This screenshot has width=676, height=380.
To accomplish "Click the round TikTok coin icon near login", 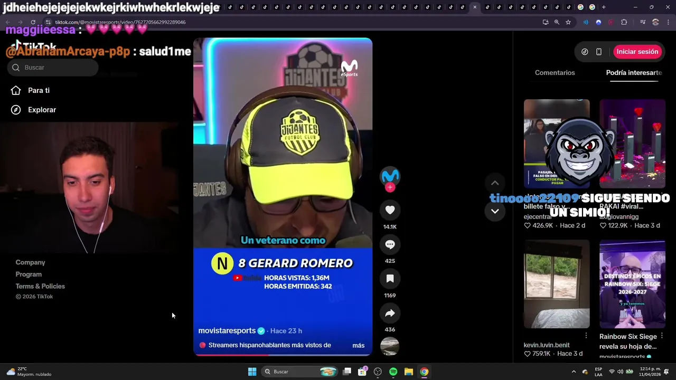I will coord(585,52).
